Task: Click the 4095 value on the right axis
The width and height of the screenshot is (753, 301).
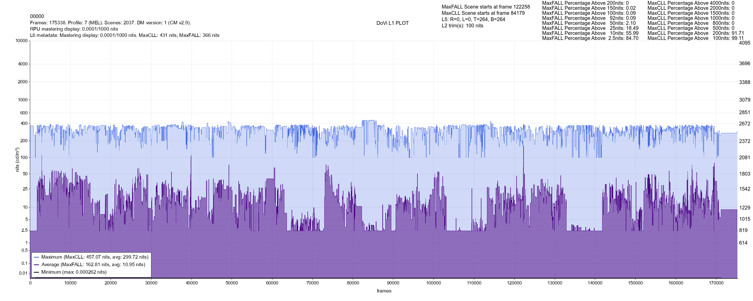Action: (744, 43)
